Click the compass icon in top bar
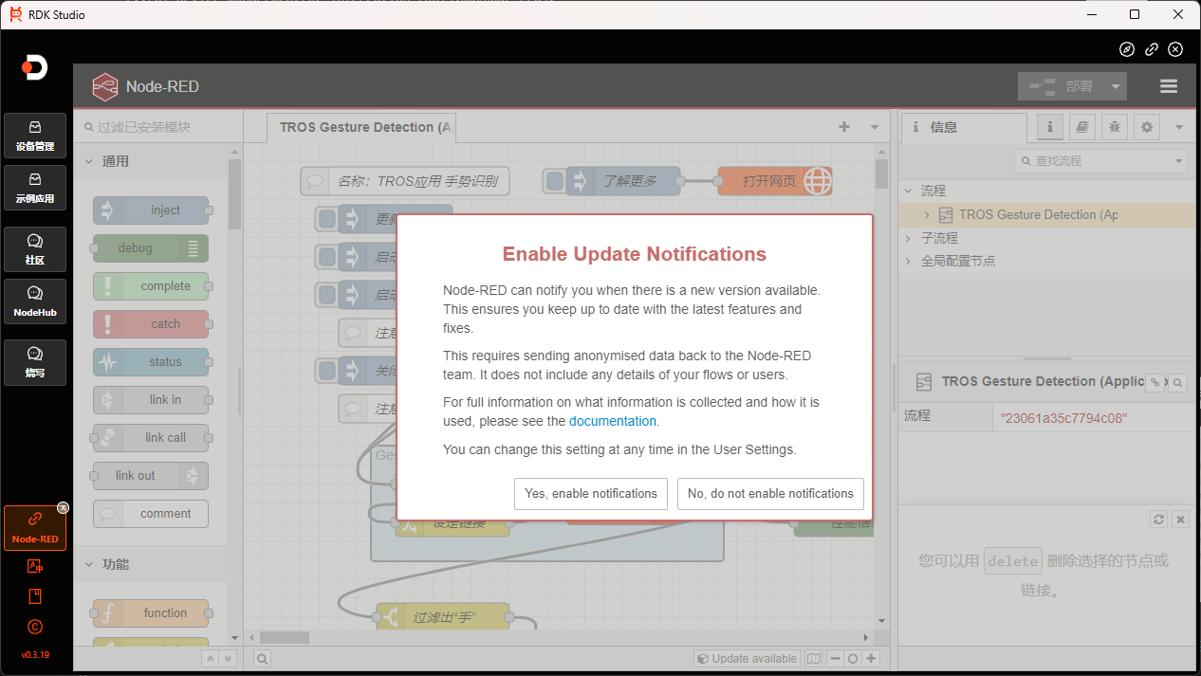Image resolution: width=1201 pixels, height=676 pixels. pyautogui.click(x=1126, y=49)
